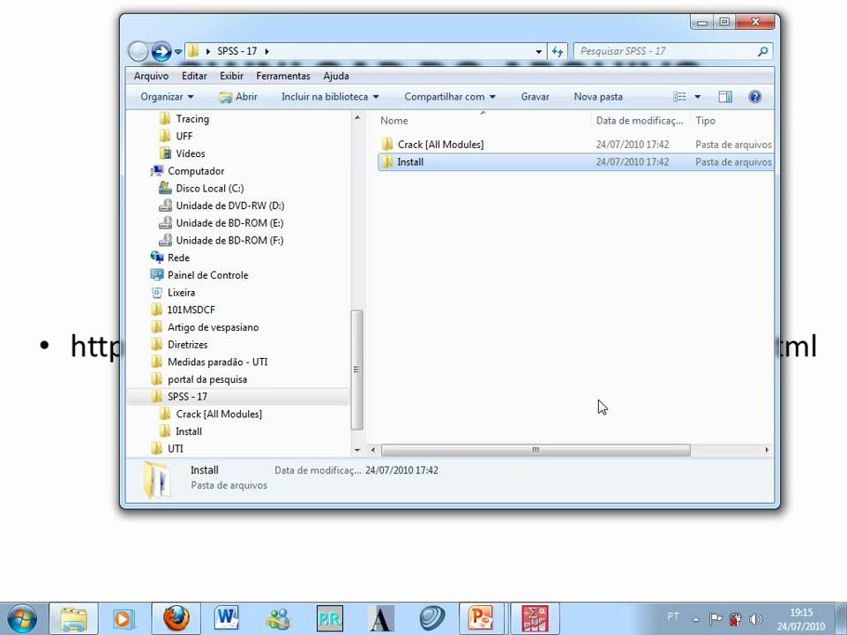This screenshot has height=635, width=847.
Task: Open Incluir na biblioteca dropdown
Action: click(x=330, y=97)
